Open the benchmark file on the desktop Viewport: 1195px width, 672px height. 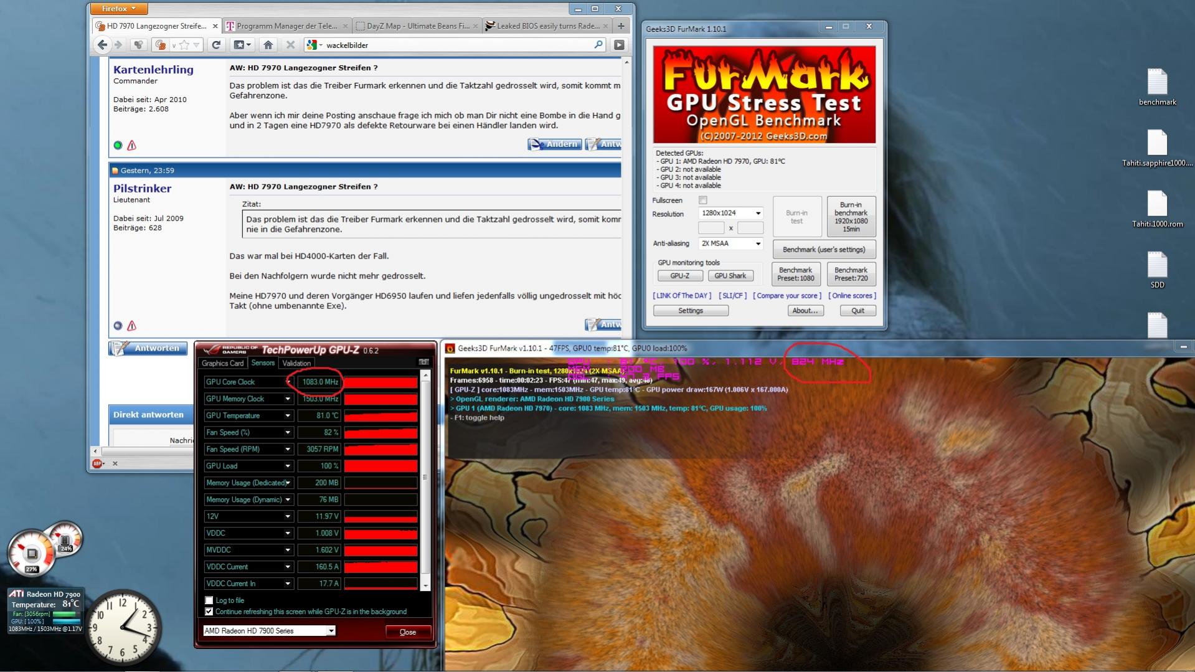1157,87
